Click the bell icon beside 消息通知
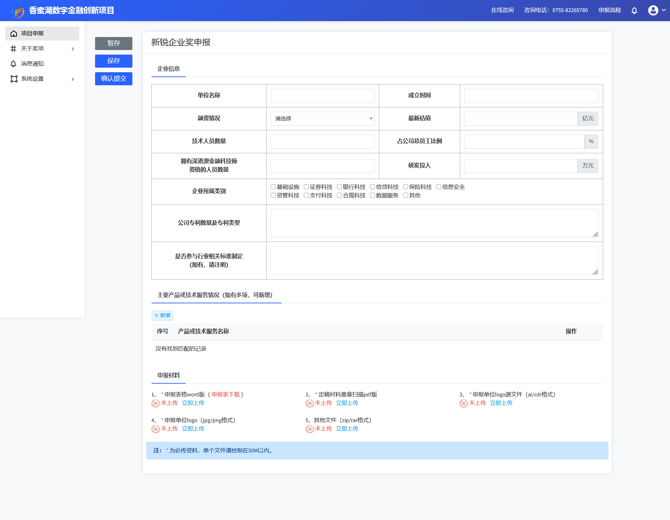Image resolution: width=670 pixels, height=520 pixels. (14, 64)
